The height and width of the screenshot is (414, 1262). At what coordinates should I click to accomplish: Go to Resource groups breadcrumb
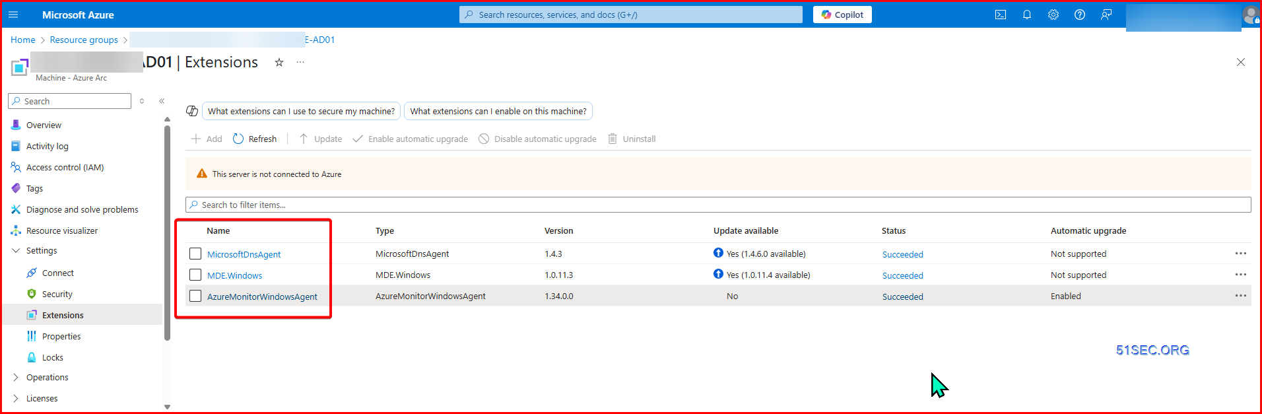click(x=84, y=40)
